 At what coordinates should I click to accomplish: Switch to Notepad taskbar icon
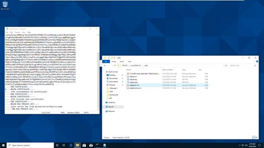104,145
